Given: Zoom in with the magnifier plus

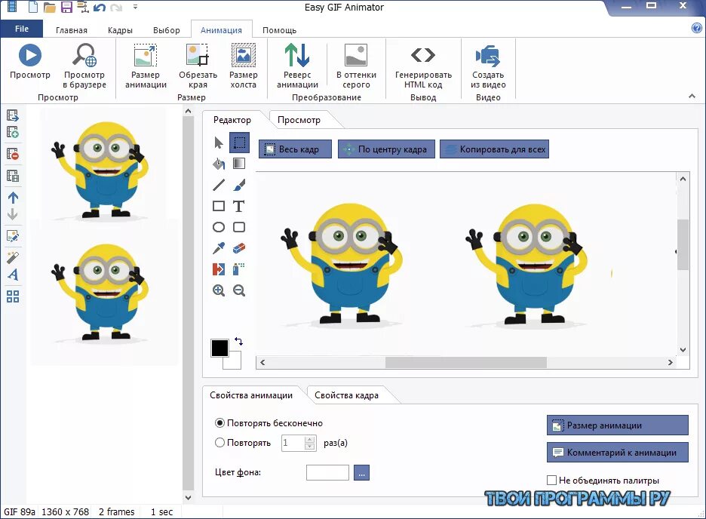Looking at the screenshot, I should pos(219,290).
